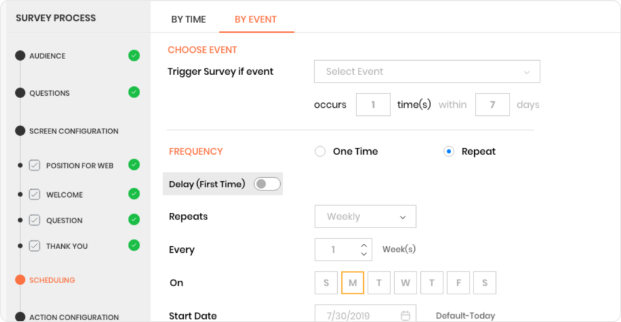The width and height of the screenshot is (621, 322).
Task: Select the One Time radio button
Action: (320, 151)
